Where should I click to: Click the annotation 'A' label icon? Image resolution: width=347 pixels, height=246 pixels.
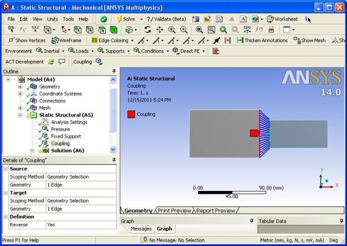(x=243, y=19)
